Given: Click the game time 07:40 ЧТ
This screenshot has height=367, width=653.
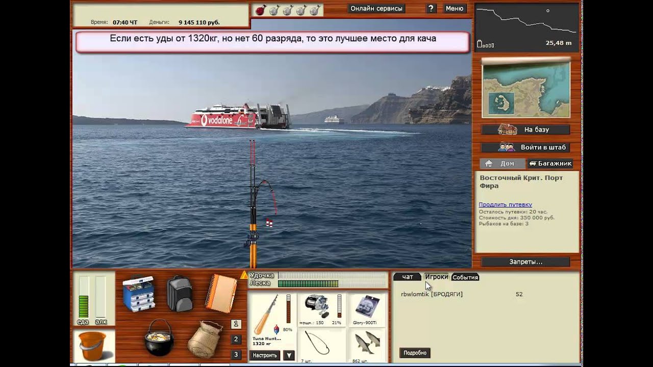Looking at the screenshot, I should 125,22.
